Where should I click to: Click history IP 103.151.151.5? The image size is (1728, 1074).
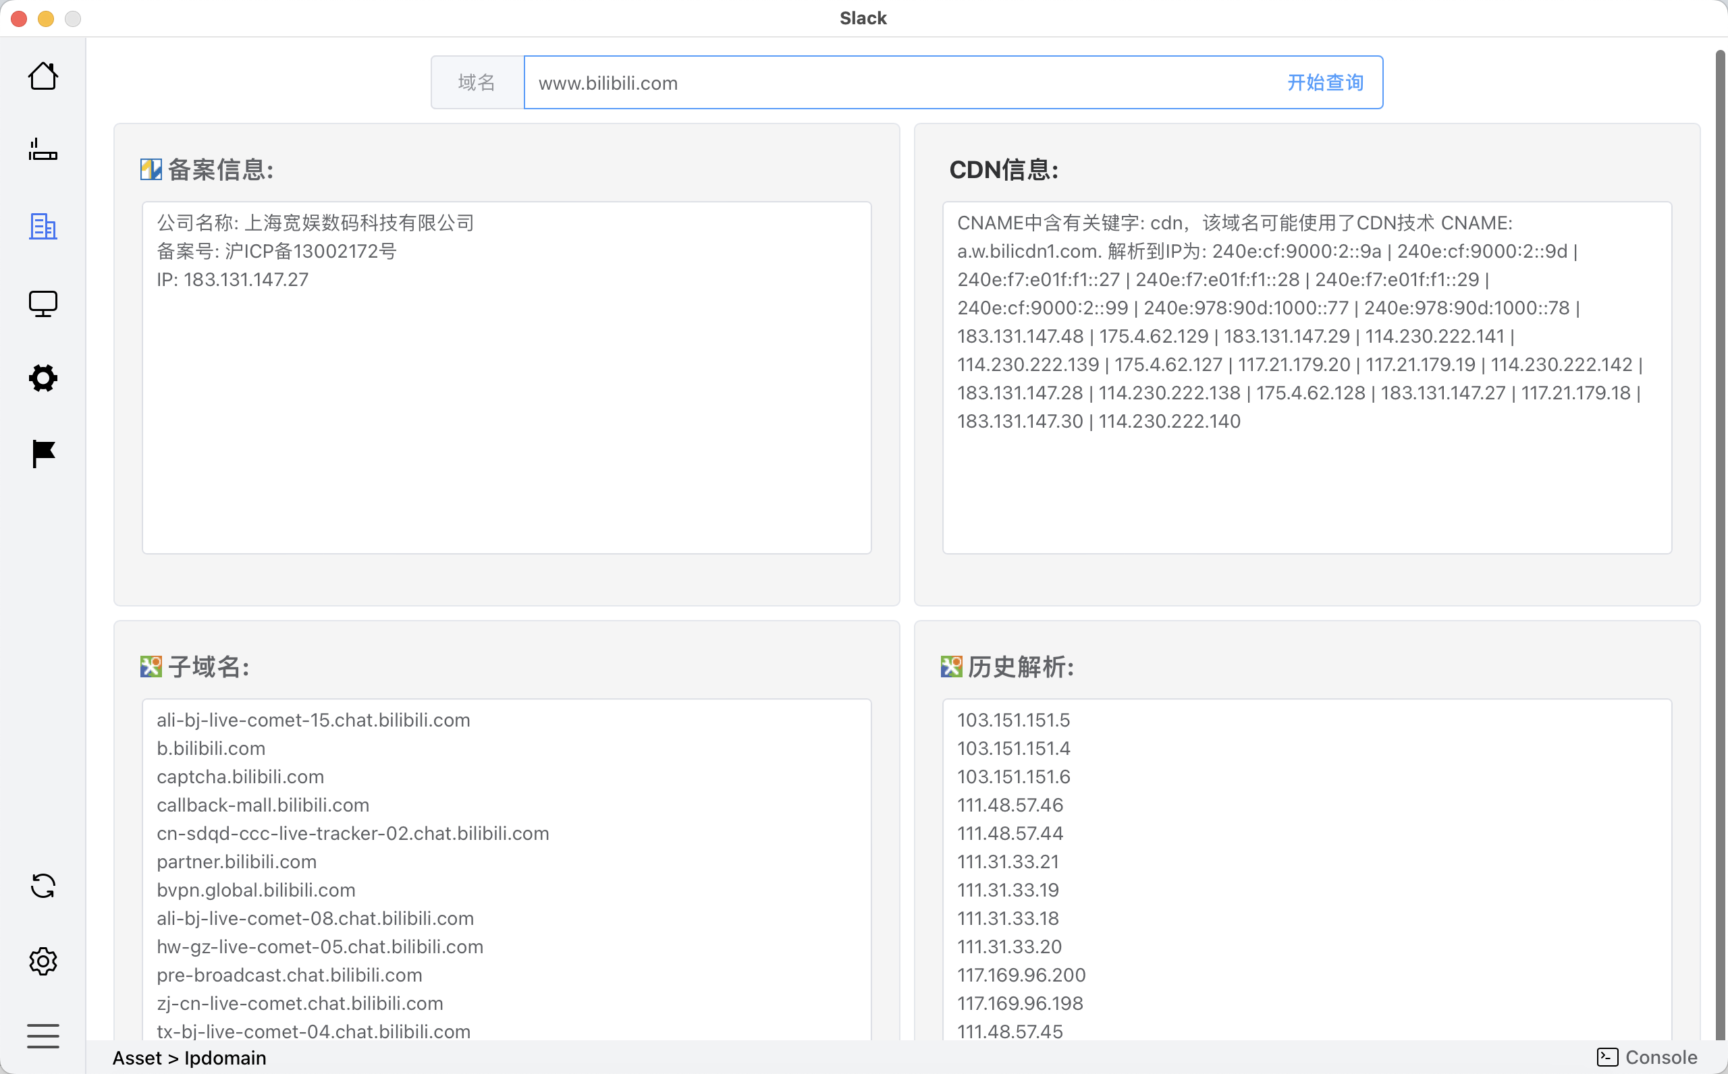(1013, 720)
